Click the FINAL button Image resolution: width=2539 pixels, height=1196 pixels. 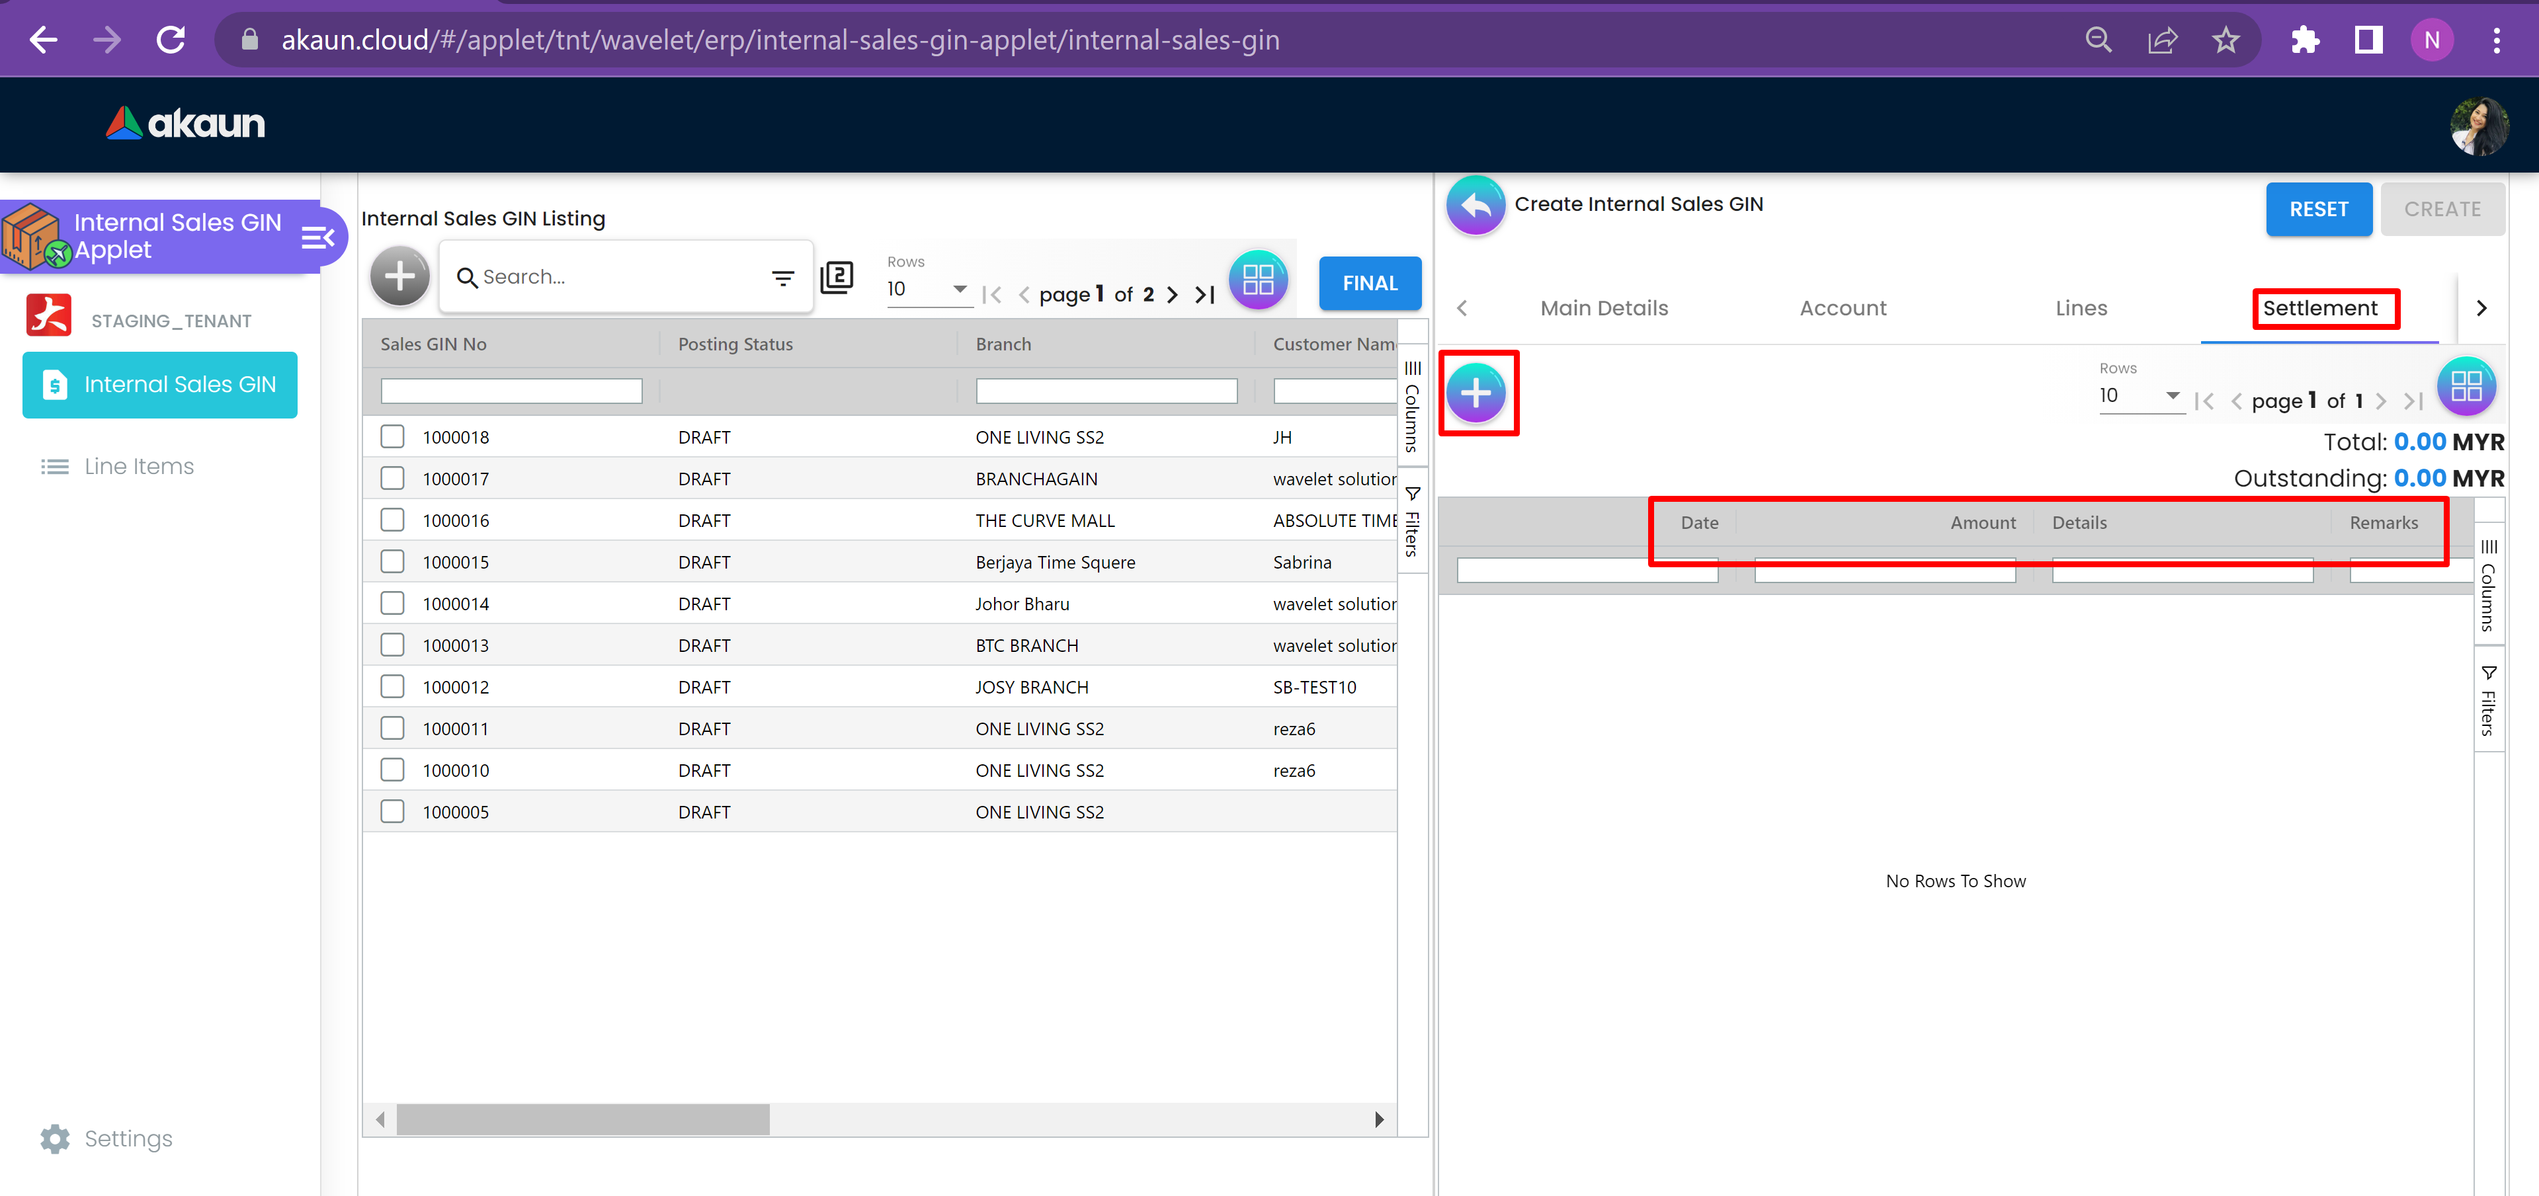point(1369,284)
